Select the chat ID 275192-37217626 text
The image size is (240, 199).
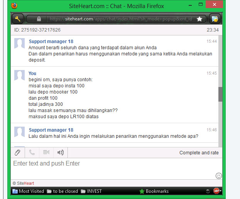[x=37, y=30]
